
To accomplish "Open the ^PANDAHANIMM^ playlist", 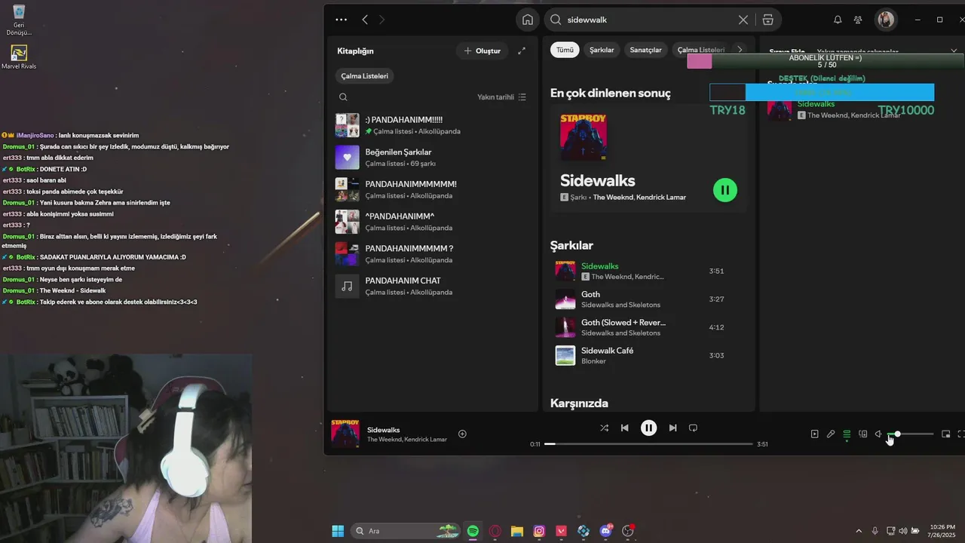I will 431,222.
